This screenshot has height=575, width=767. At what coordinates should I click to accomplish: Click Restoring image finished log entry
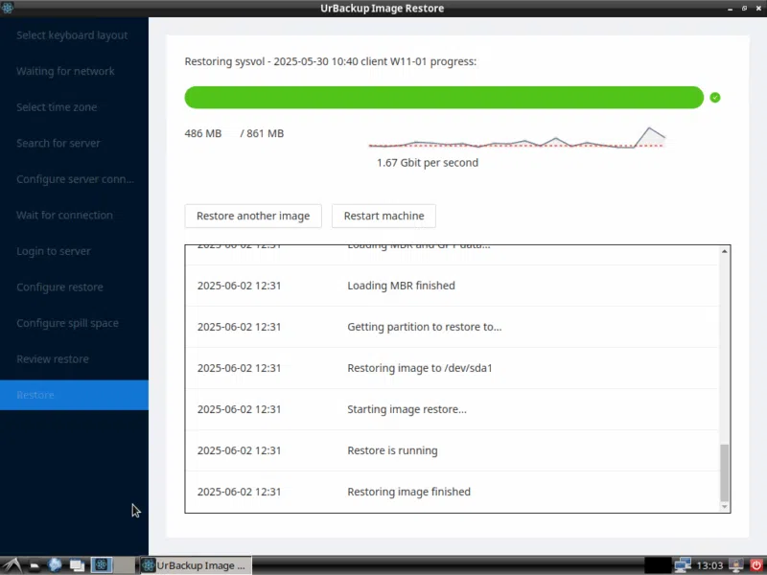[452, 492]
